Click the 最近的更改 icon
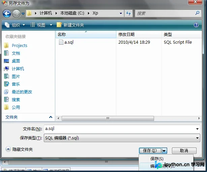 (x=6, y=92)
